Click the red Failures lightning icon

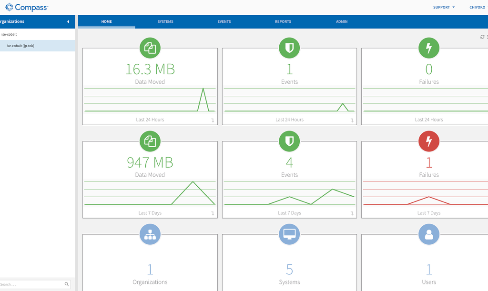coord(429,141)
